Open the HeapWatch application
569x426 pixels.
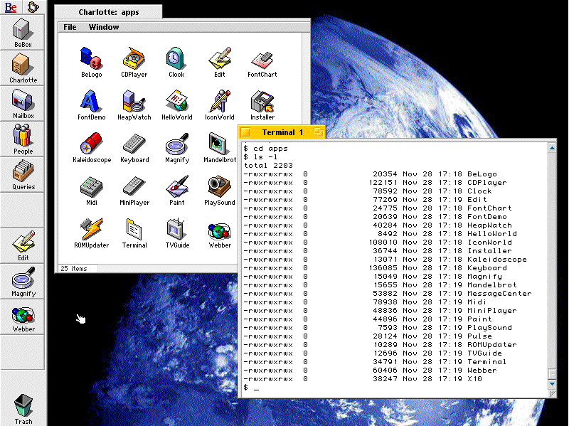tap(134, 101)
